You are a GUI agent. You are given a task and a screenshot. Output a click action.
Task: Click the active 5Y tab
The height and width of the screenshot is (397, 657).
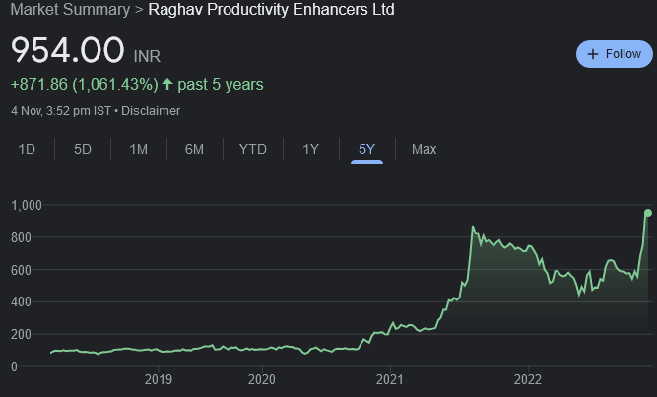point(366,149)
